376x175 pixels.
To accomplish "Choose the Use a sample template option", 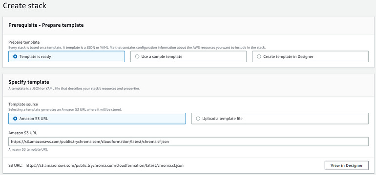I will point(188,56).
